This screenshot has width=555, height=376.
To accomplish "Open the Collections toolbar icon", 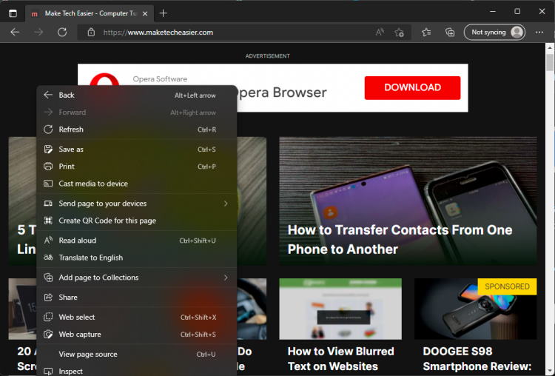I will (450, 33).
